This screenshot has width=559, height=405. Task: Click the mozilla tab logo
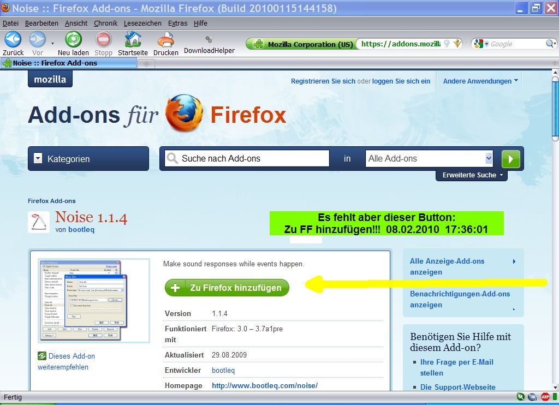tap(50, 79)
